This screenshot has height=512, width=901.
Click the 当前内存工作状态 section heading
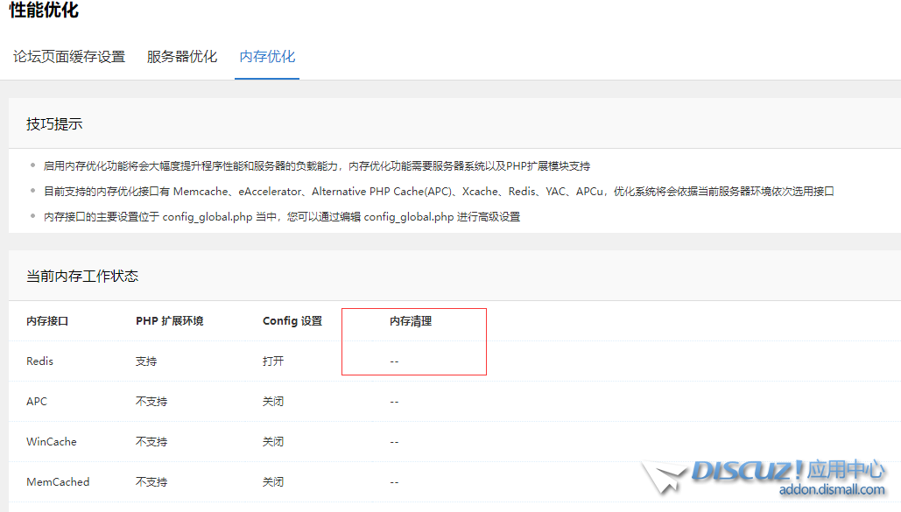[x=82, y=277]
